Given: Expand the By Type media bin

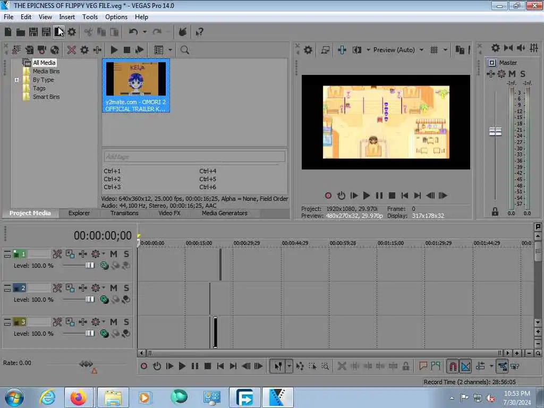Looking at the screenshot, I should 16,80.
